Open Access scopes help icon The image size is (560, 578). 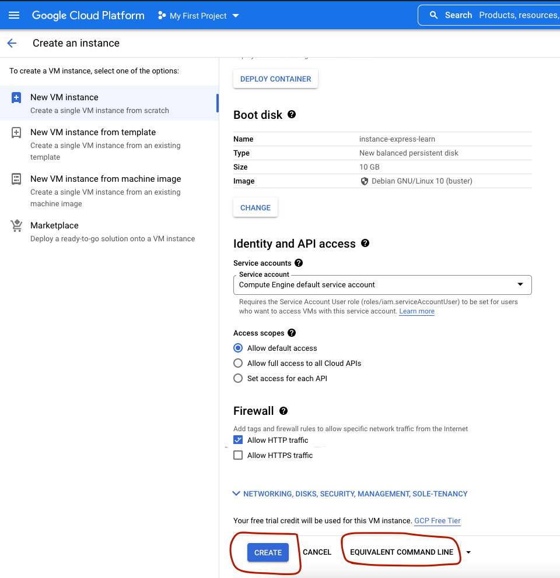292,333
